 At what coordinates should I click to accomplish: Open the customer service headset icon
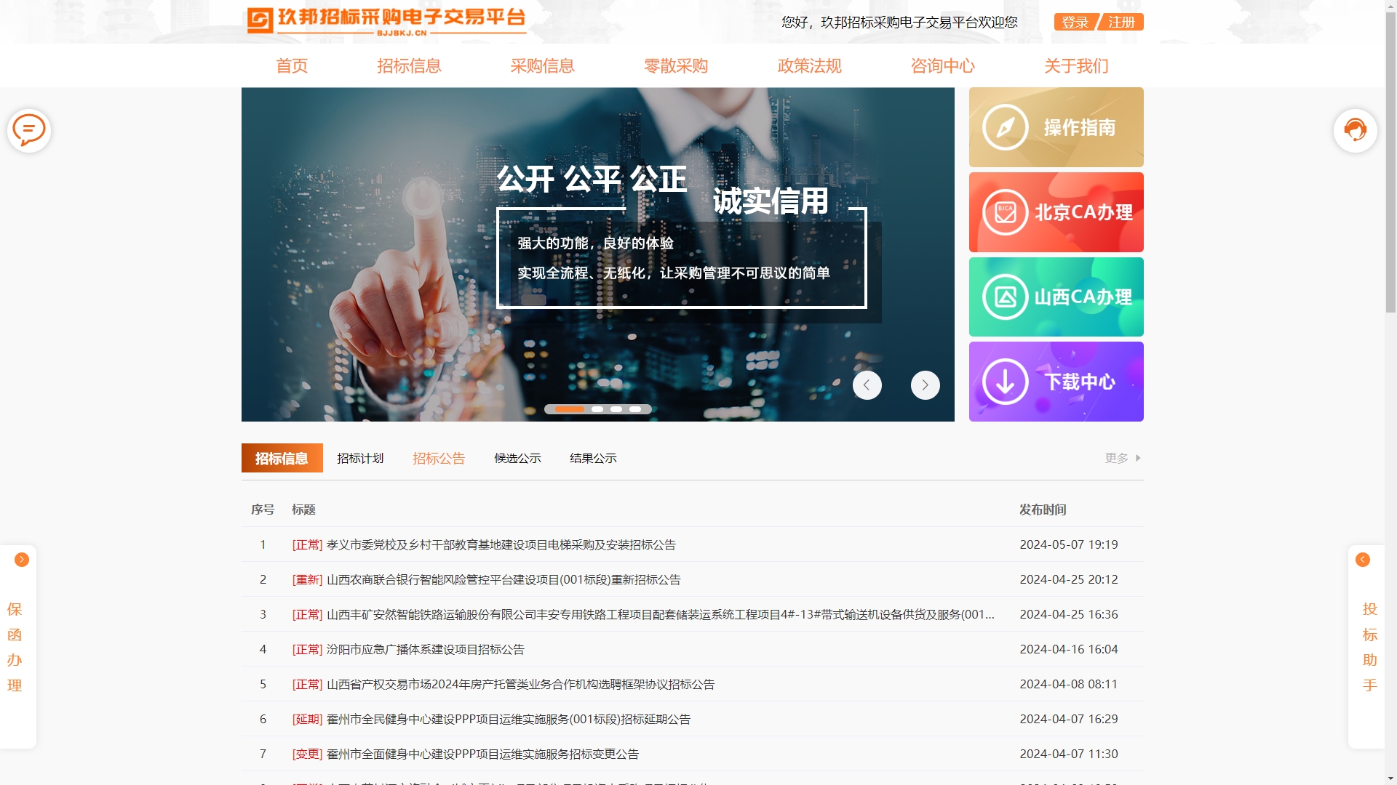pyautogui.click(x=1355, y=131)
